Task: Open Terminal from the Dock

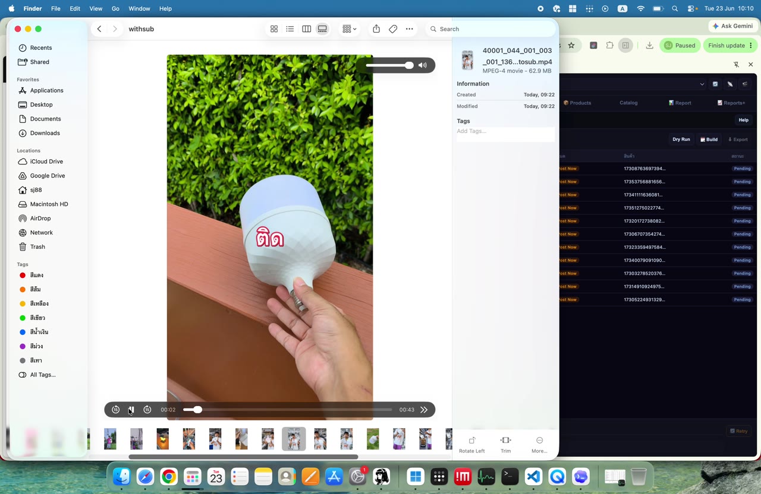Action: point(510,477)
